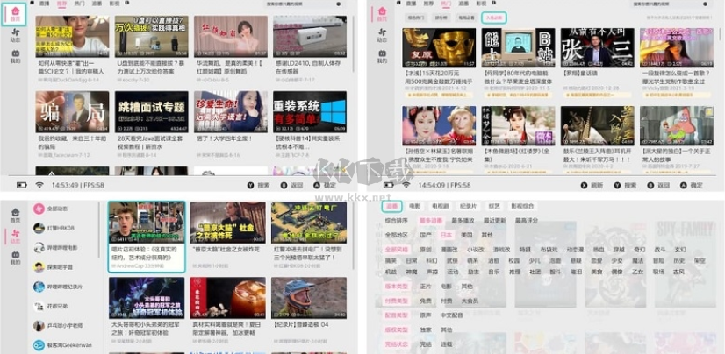This screenshot has height=354, width=725.
Task: Choose the 免费 payment filter
Action: (x=426, y=301)
